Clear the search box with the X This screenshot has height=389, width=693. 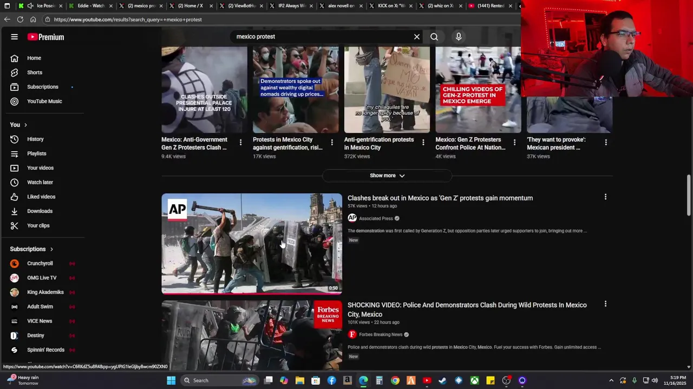[x=417, y=37]
